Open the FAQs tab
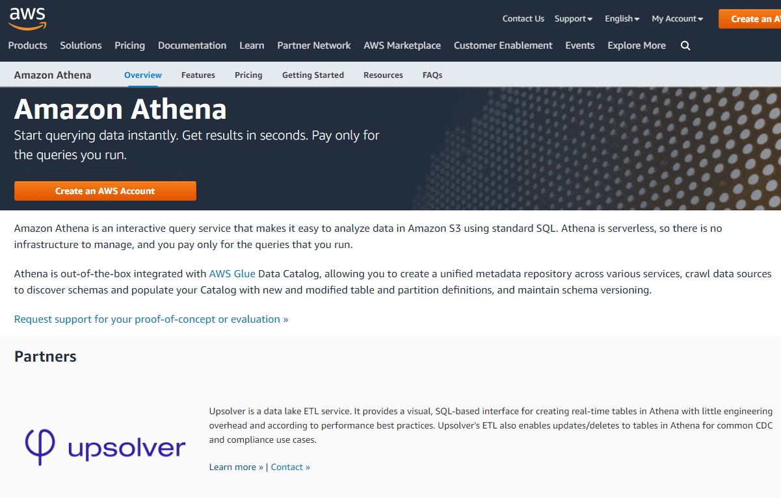Image resolution: width=781 pixels, height=498 pixels. pyautogui.click(x=432, y=75)
